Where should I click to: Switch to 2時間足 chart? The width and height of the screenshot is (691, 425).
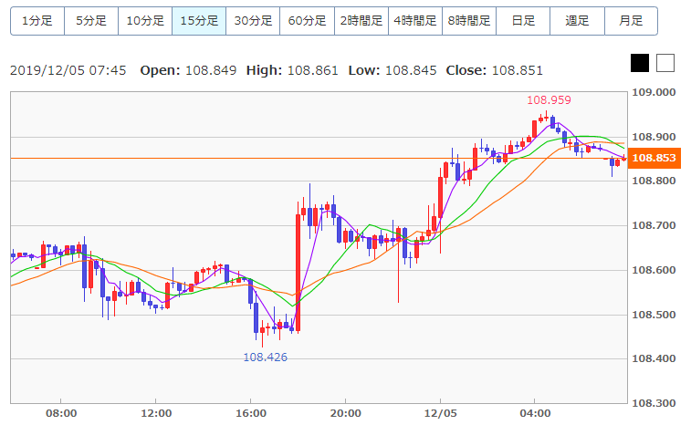coord(361,21)
